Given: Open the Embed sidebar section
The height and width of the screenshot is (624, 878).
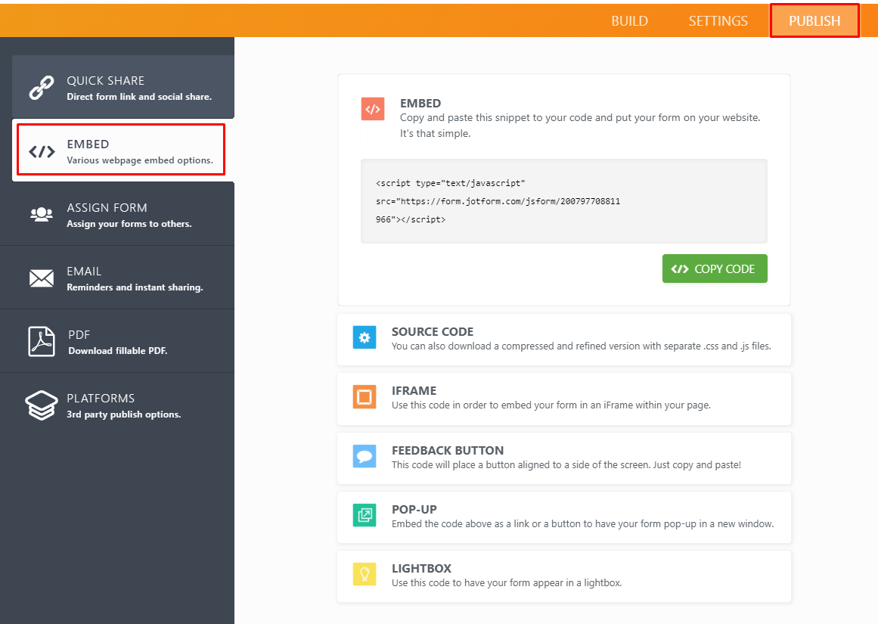Looking at the screenshot, I should point(121,151).
